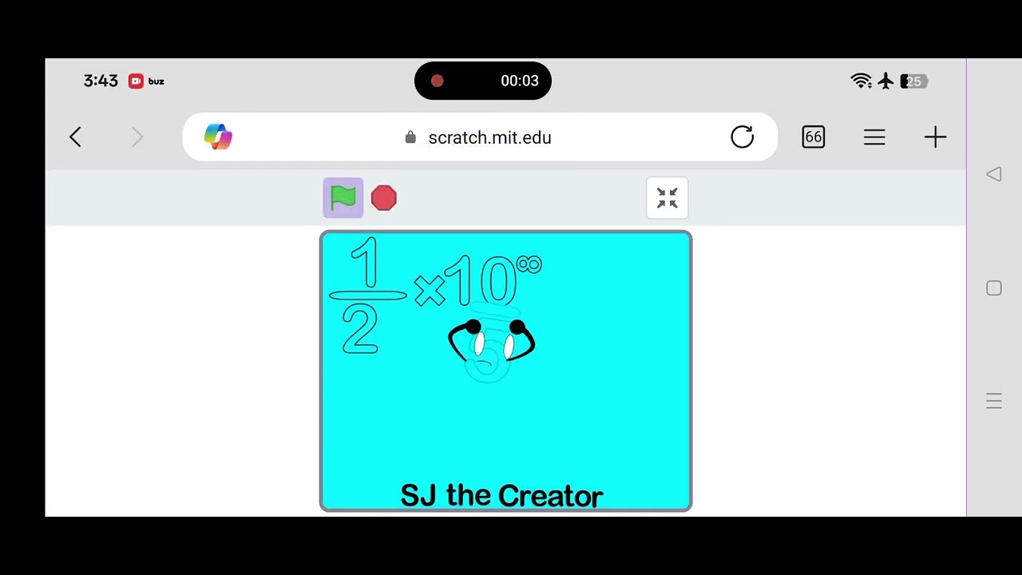Click the 'SJ the Creator' text

[501, 496]
